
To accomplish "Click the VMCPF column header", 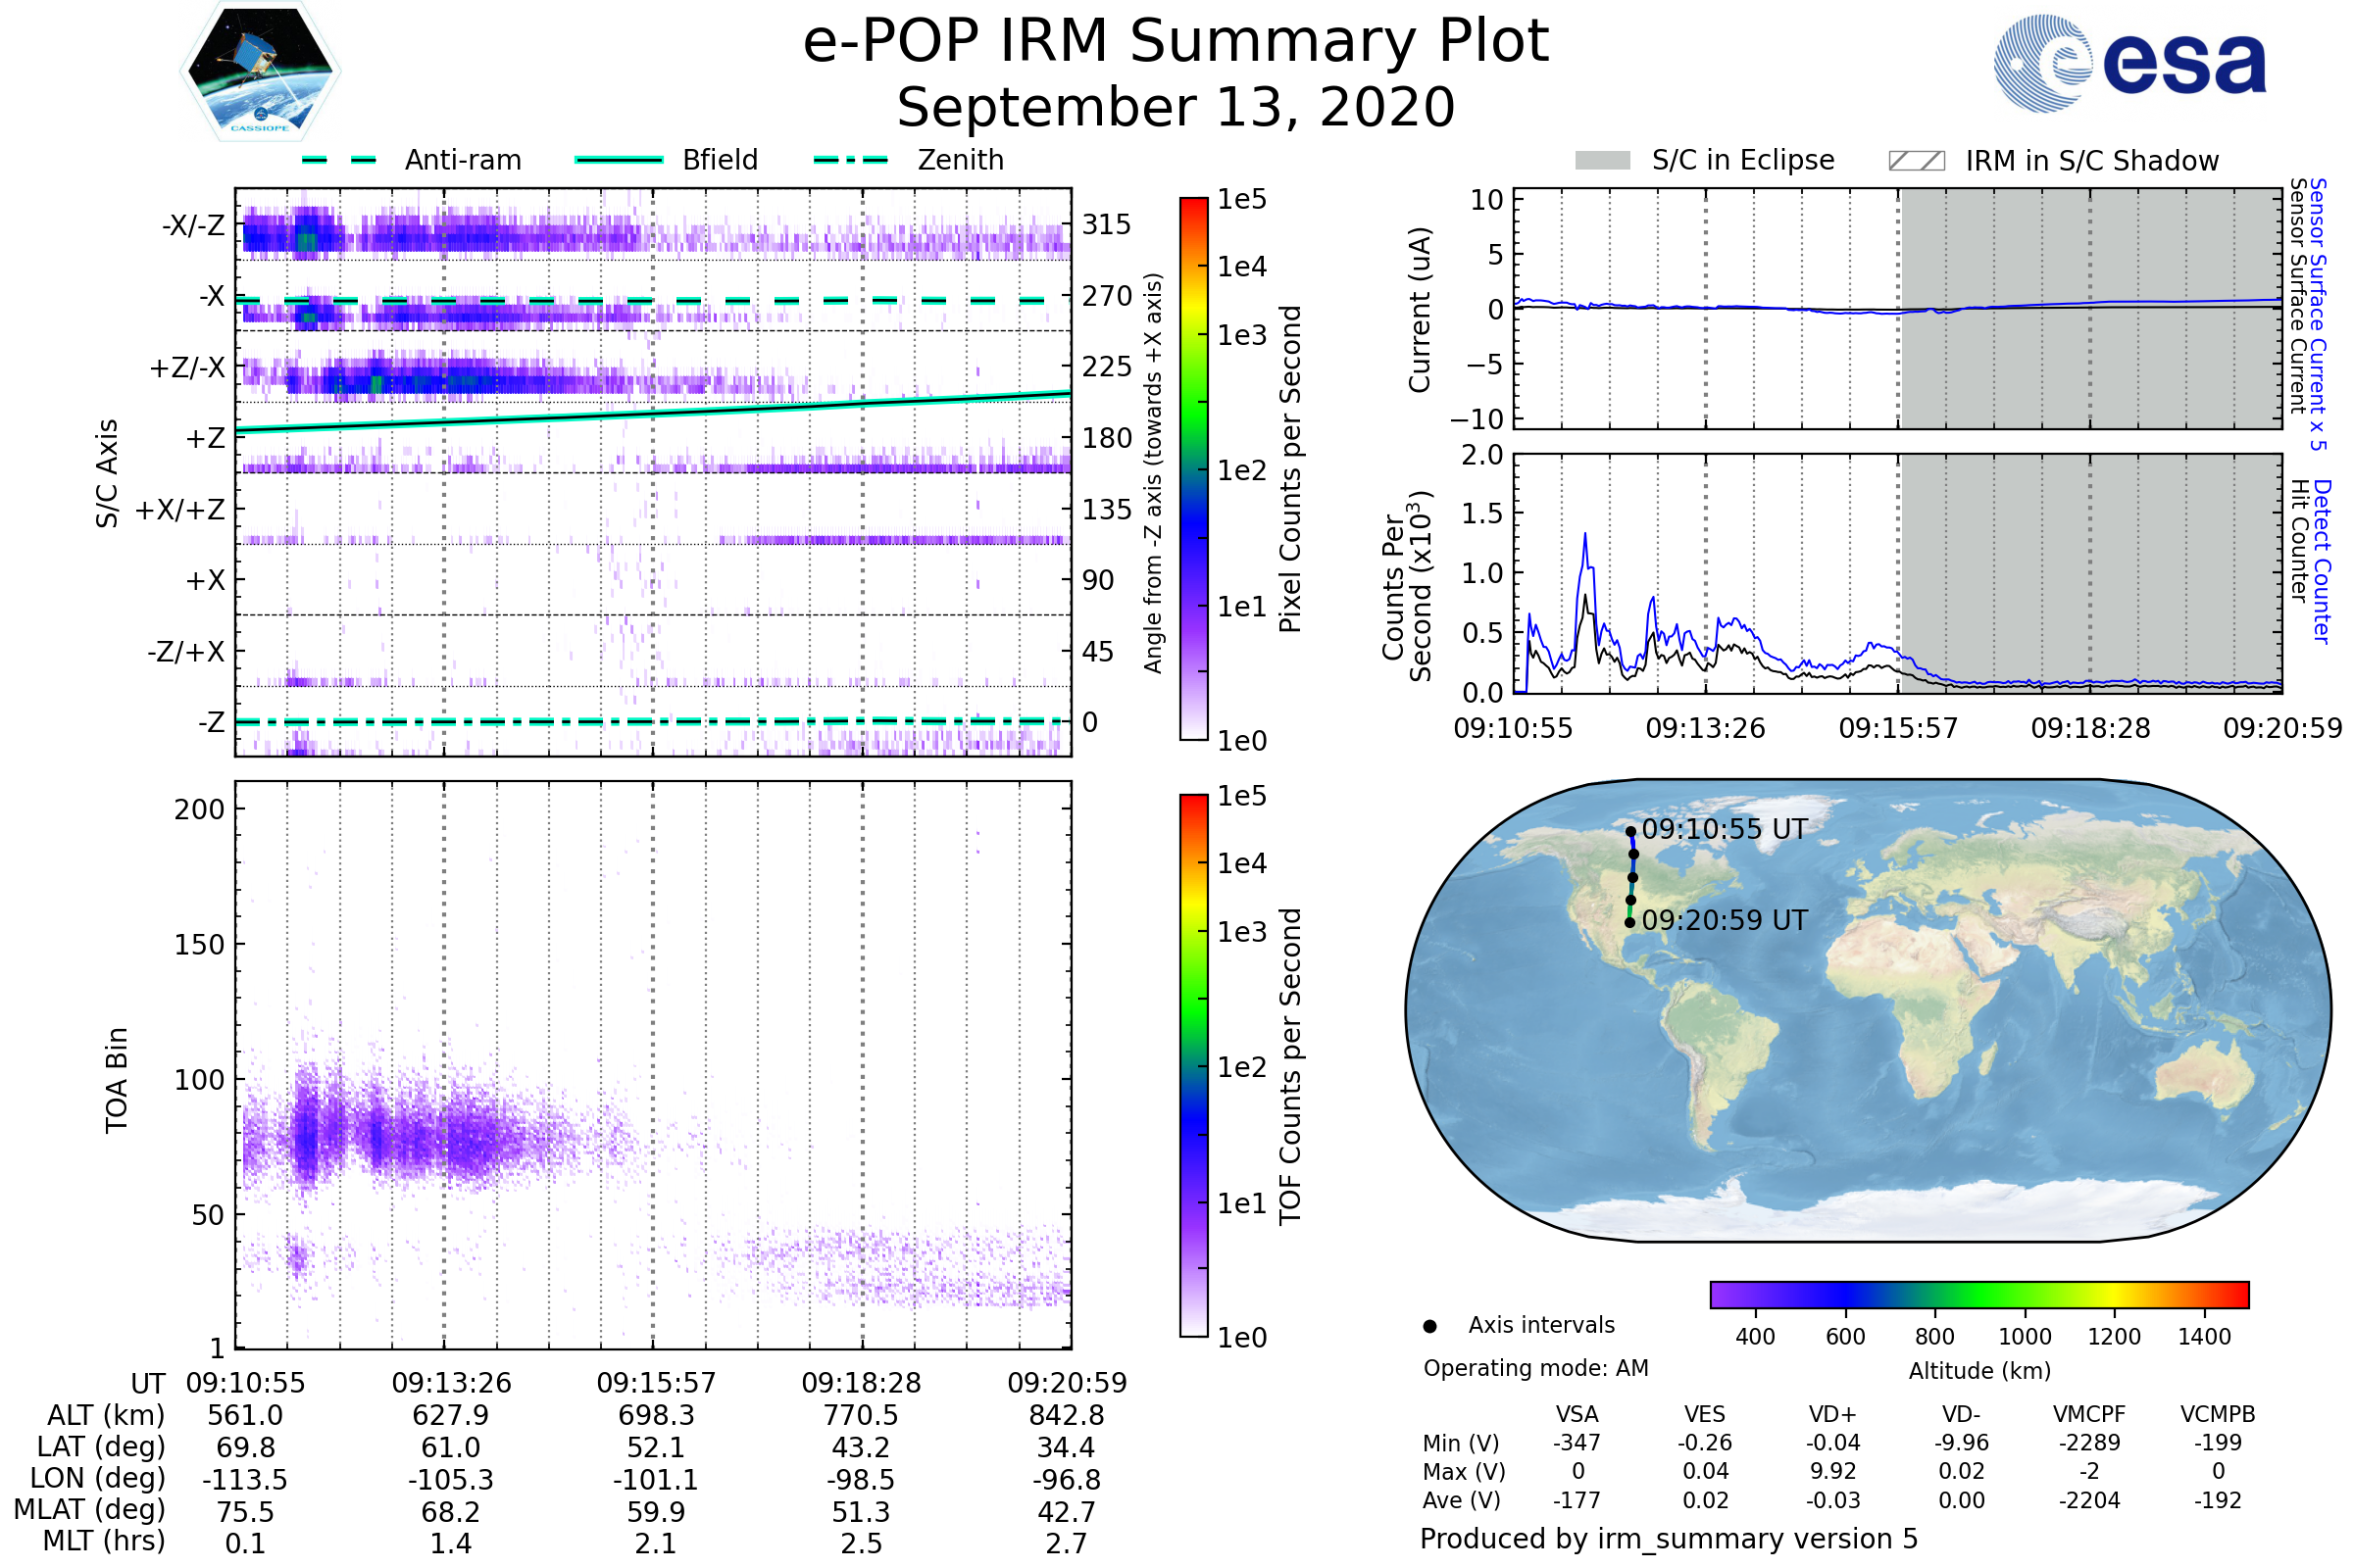I will 2089,1414.
